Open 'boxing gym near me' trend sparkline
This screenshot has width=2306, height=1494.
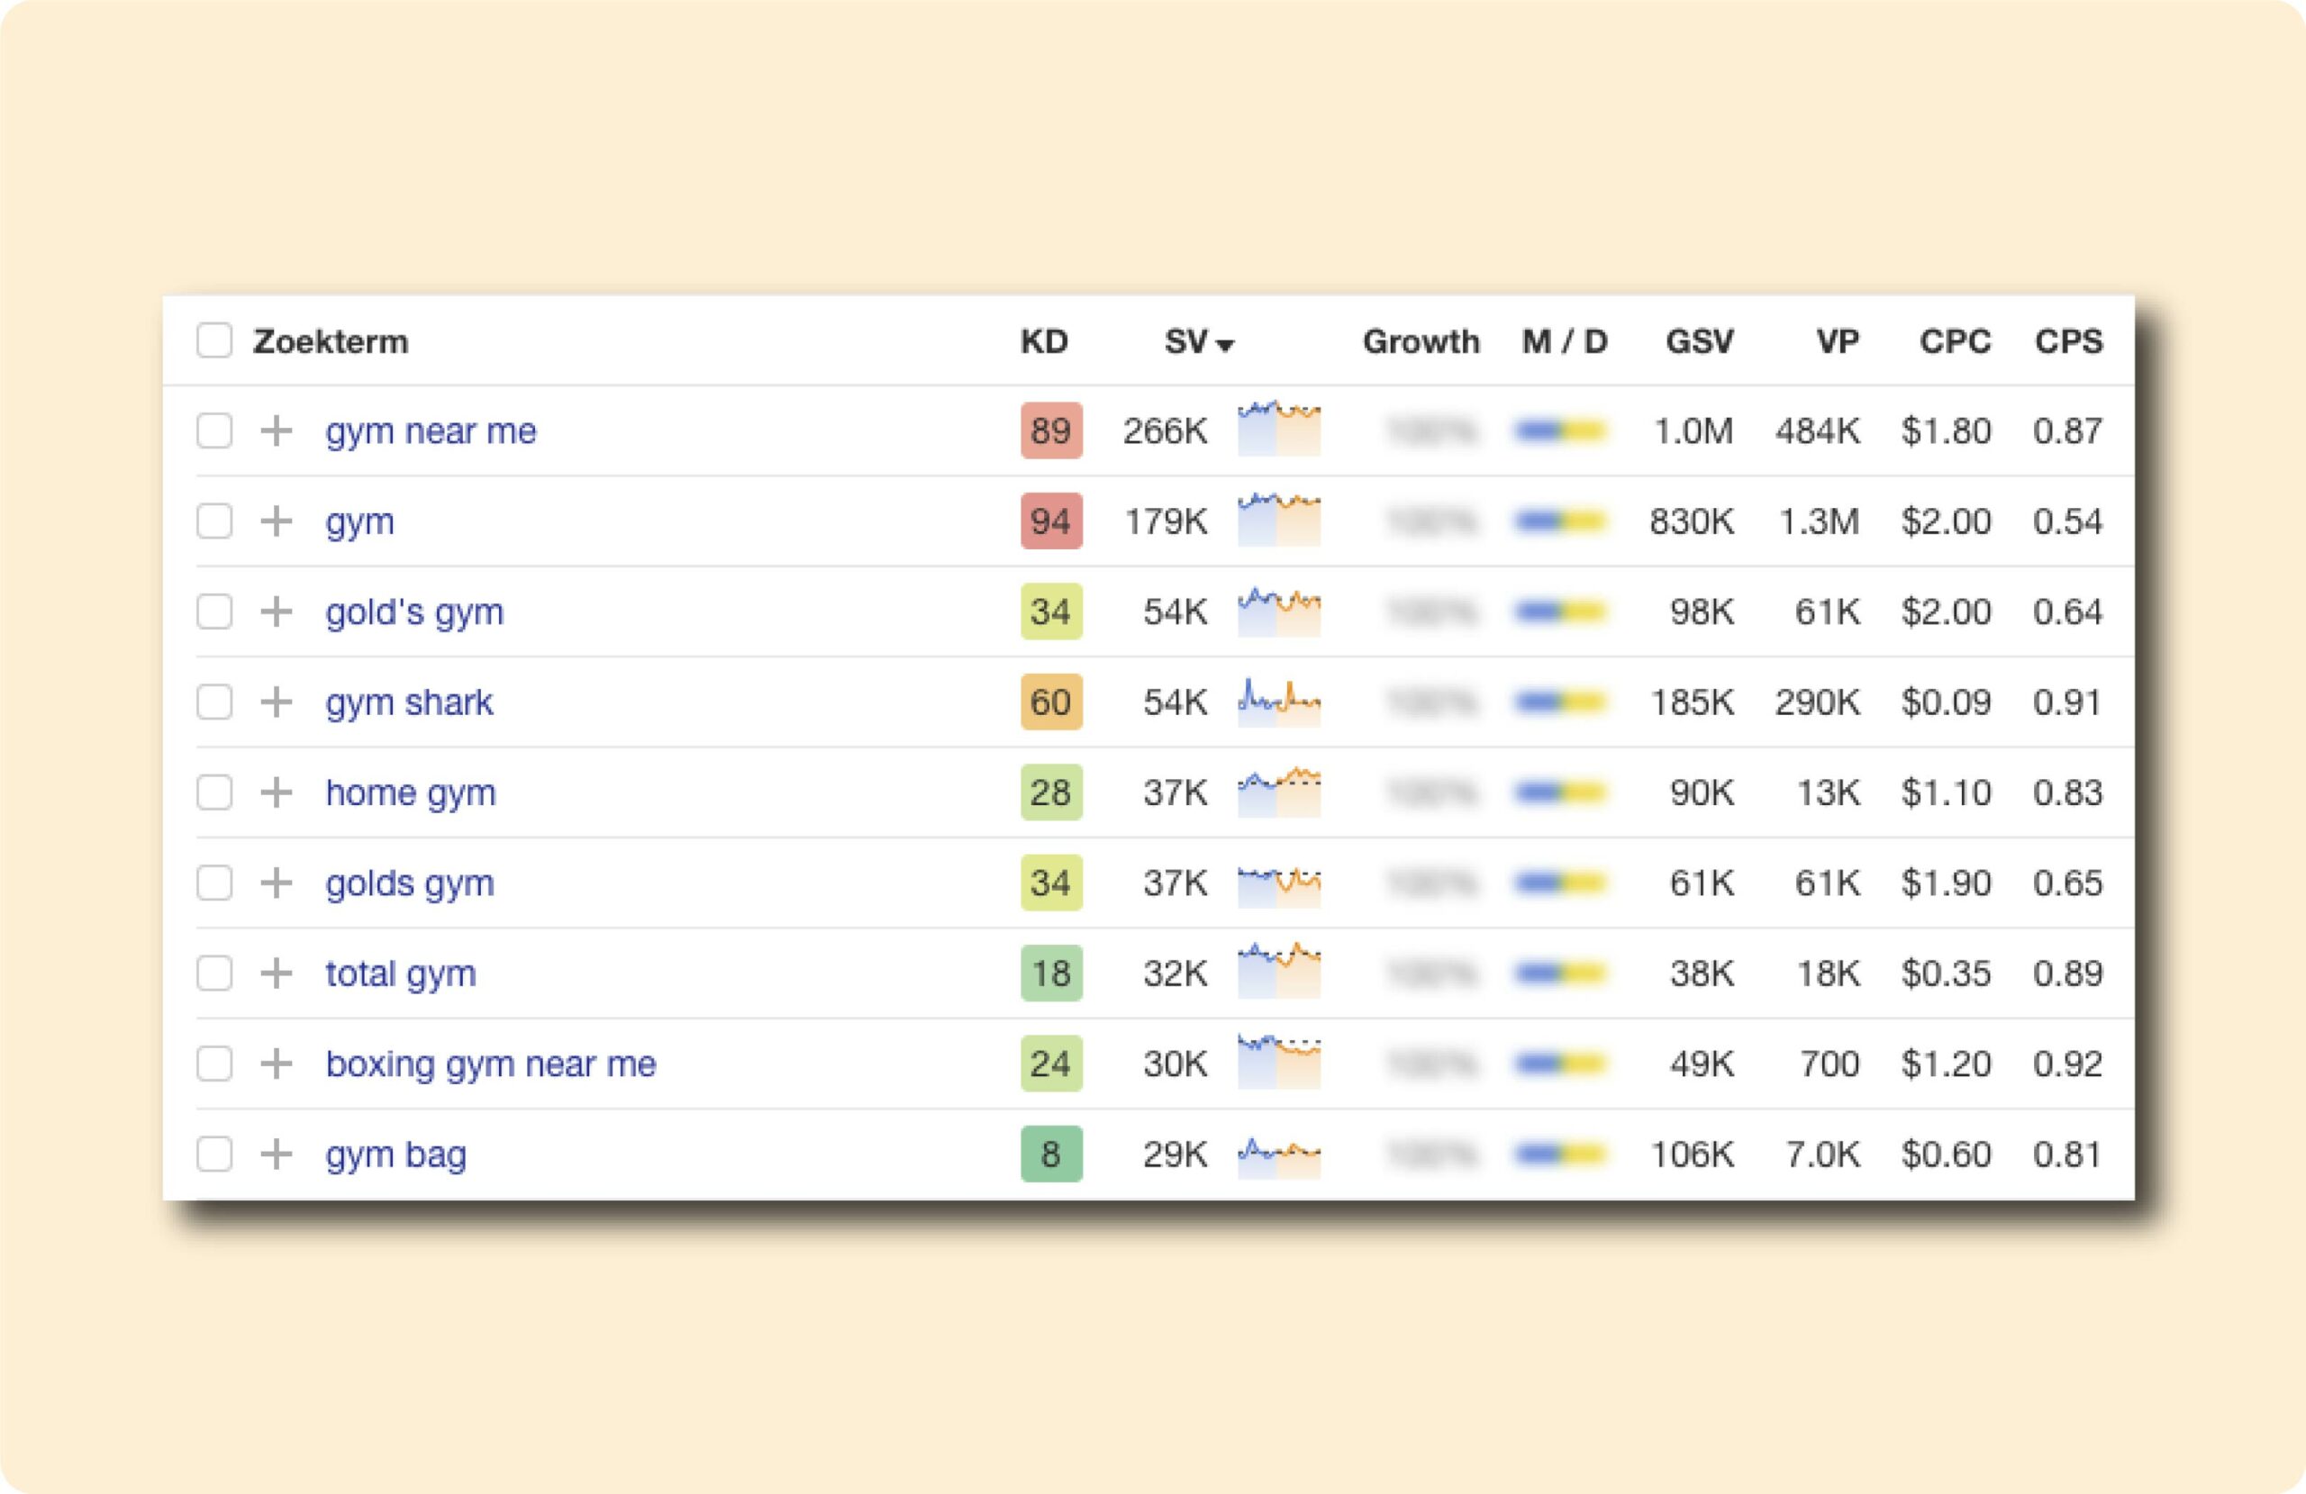[1279, 1061]
